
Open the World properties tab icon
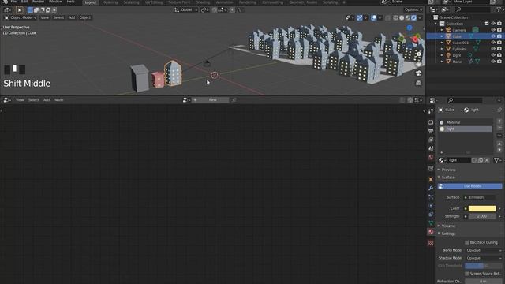(431, 158)
